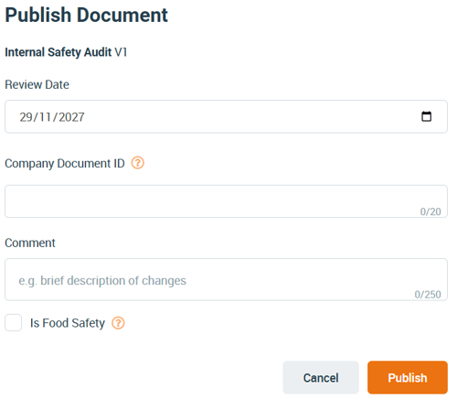
Task: Click the Internal Safety Audit V1 document name
Action: [66, 52]
